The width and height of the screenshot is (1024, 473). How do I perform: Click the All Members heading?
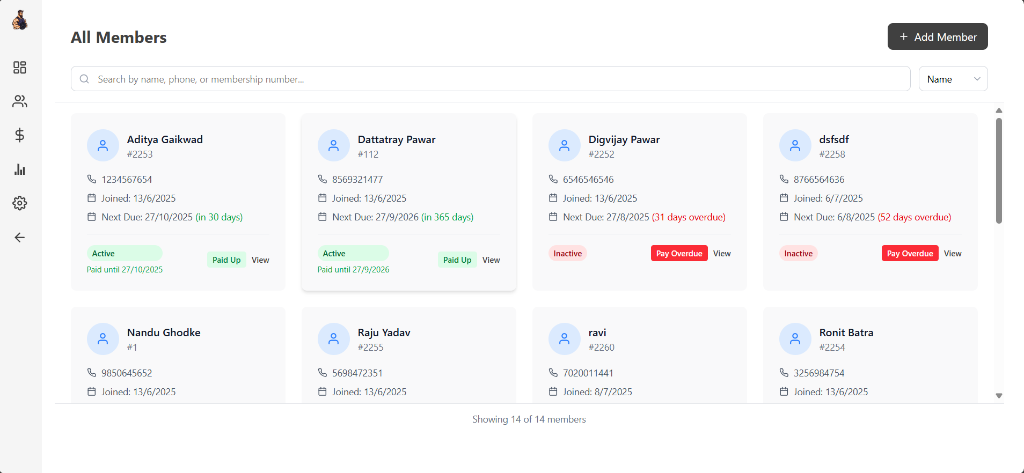tap(119, 38)
